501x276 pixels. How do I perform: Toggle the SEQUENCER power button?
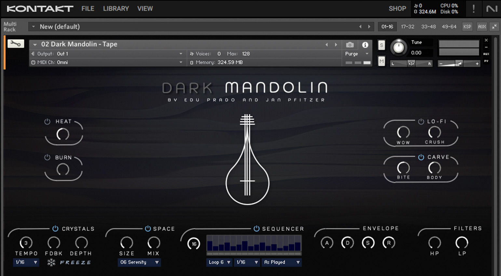(256, 229)
